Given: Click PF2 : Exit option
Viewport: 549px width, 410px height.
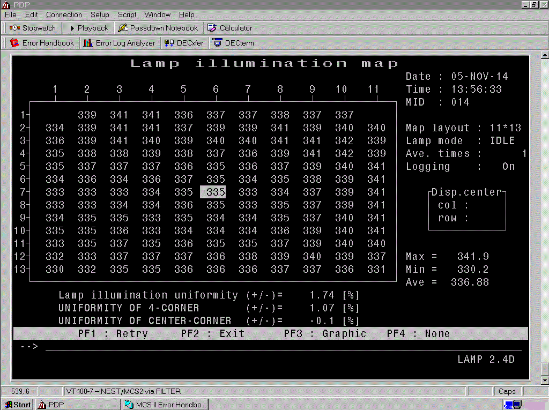Looking at the screenshot, I should pyautogui.click(x=212, y=333).
